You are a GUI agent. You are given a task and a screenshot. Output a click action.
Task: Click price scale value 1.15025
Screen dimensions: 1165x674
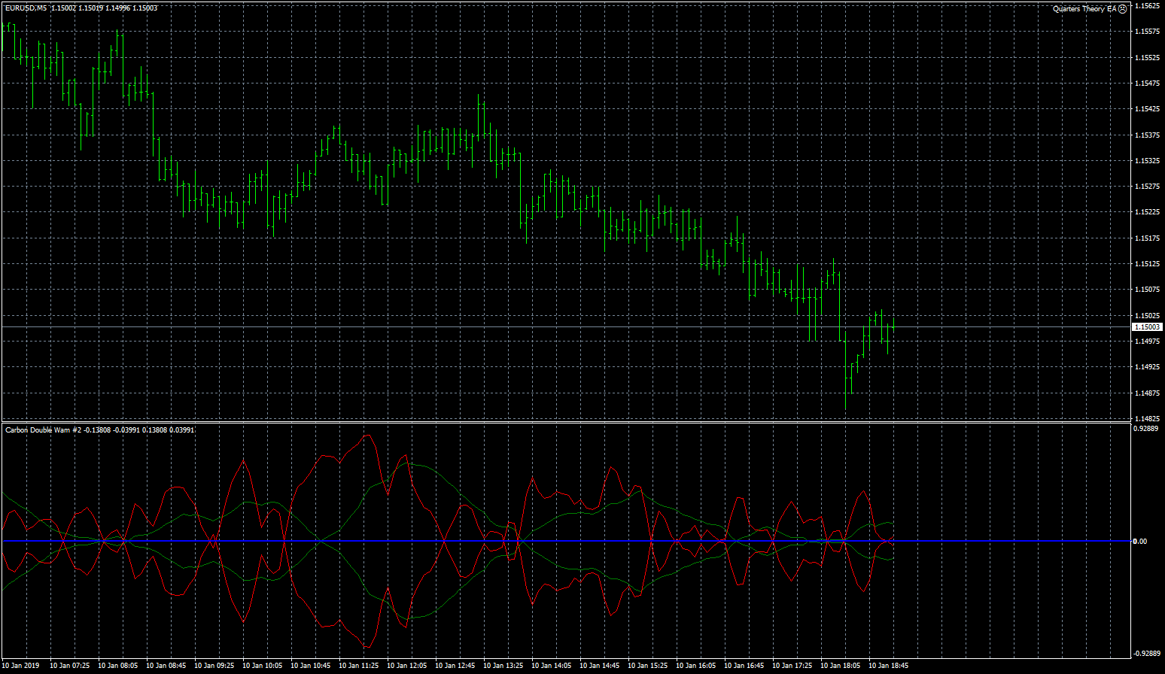(1147, 316)
